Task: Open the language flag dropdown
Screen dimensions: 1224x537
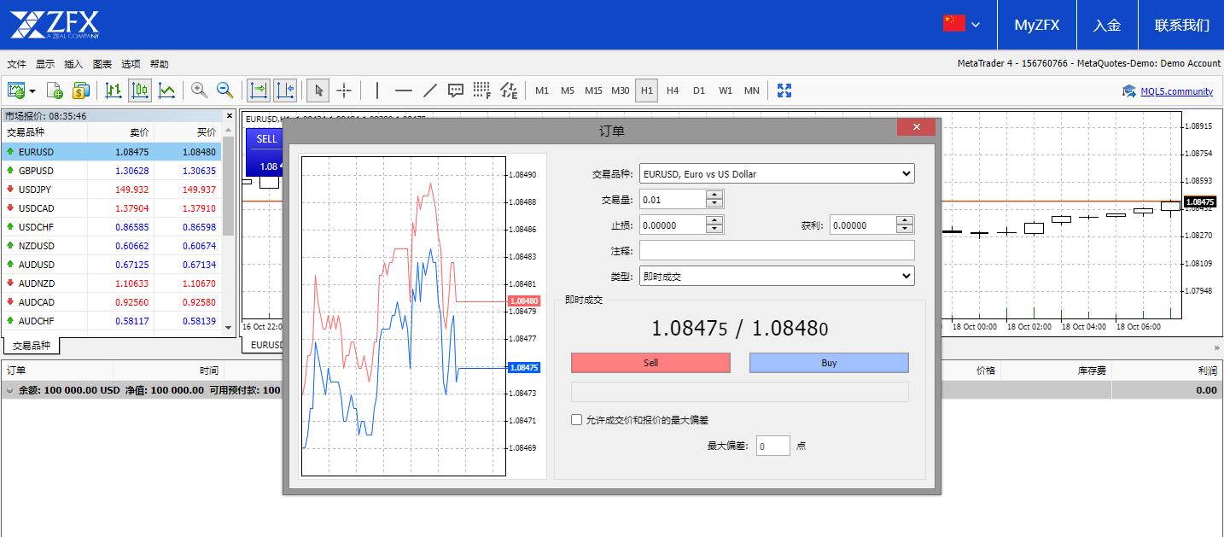Action: (961, 24)
